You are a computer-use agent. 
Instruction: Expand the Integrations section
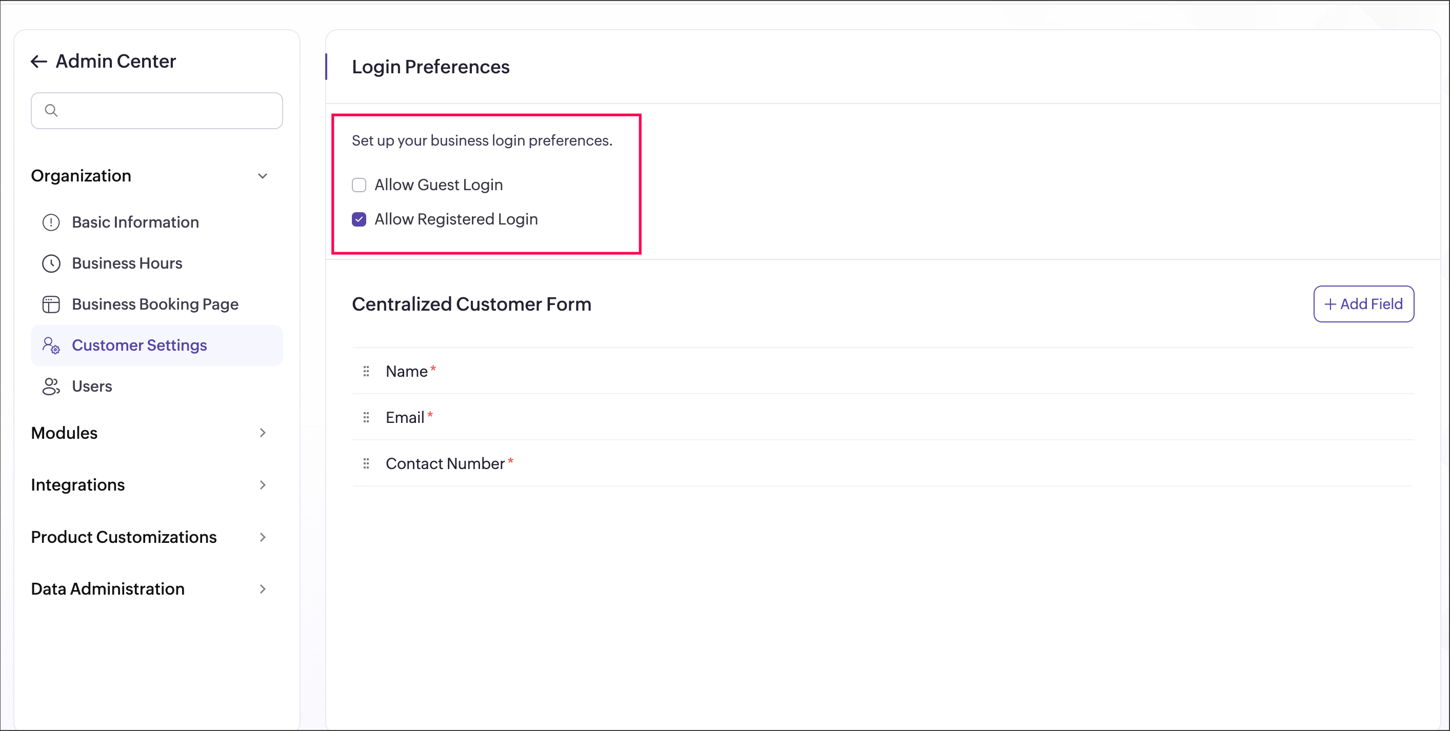[262, 485]
